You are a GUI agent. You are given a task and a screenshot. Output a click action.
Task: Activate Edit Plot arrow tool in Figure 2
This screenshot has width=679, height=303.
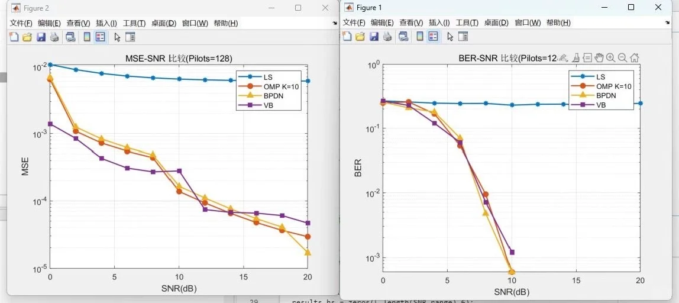point(117,37)
